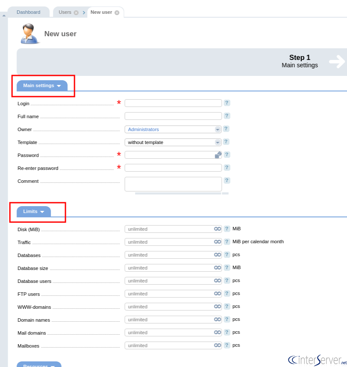Click inside the Comment text area
The width and height of the screenshot is (347, 367).
[173, 184]
